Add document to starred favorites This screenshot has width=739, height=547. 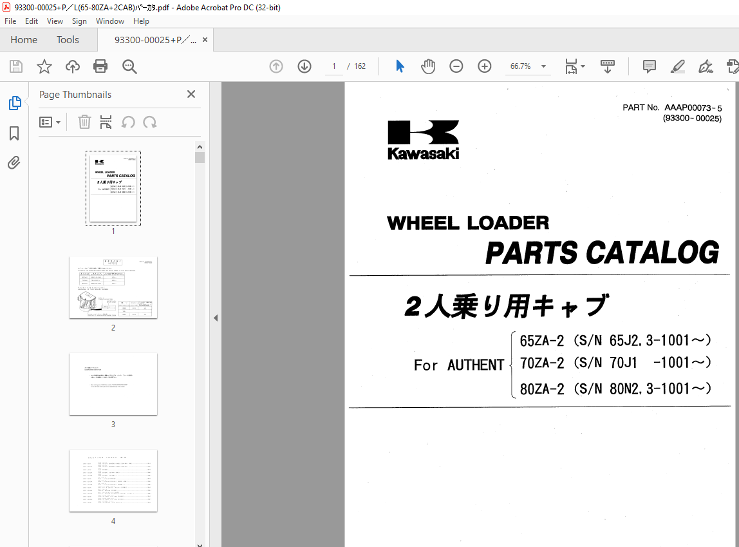coord(44,66)
